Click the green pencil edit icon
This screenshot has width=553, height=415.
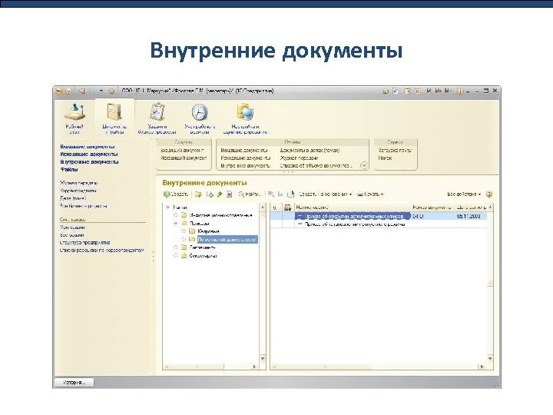[220, 194]
